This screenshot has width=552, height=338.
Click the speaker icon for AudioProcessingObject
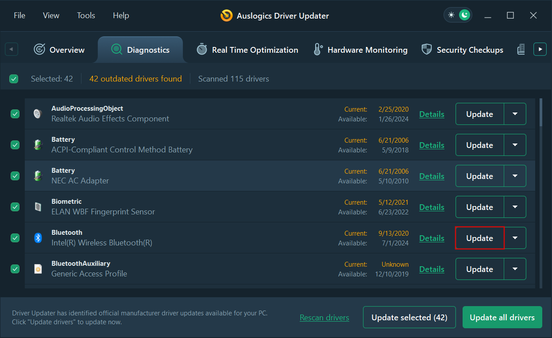pos(38,114)
